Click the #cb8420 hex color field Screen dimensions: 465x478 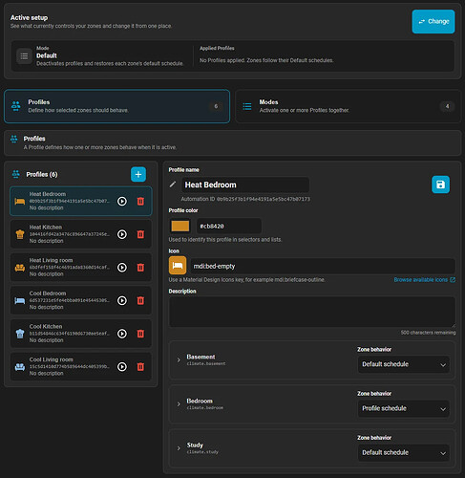coord(229,226)
